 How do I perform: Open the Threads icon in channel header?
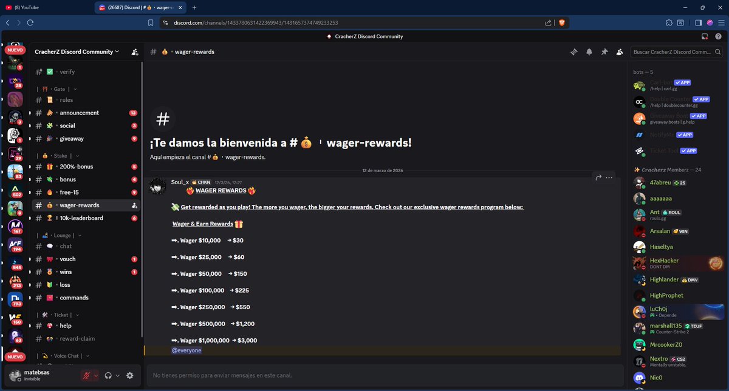(573, 52)
